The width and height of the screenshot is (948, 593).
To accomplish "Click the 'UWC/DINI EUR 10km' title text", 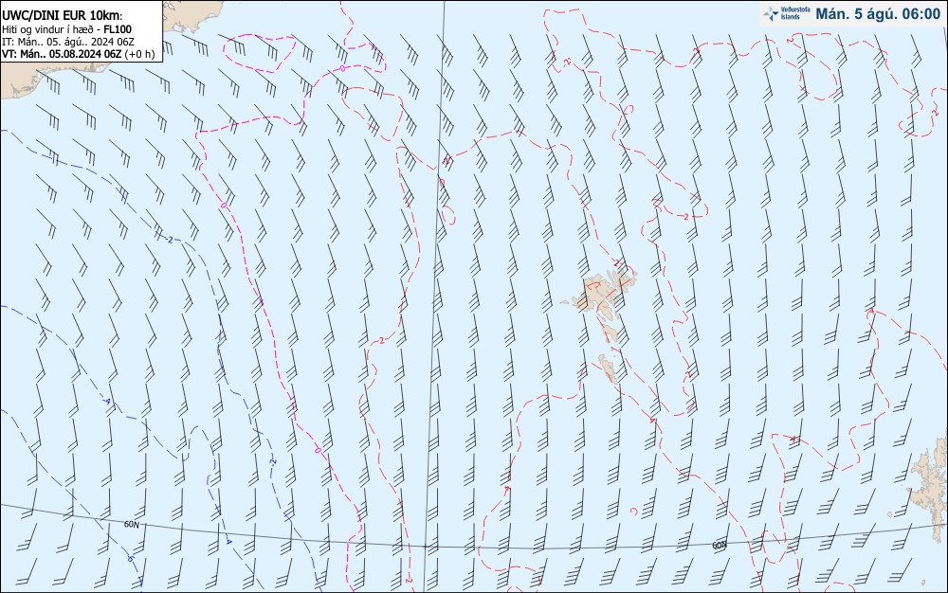I will pyautogui.click(x=62, y=16).
